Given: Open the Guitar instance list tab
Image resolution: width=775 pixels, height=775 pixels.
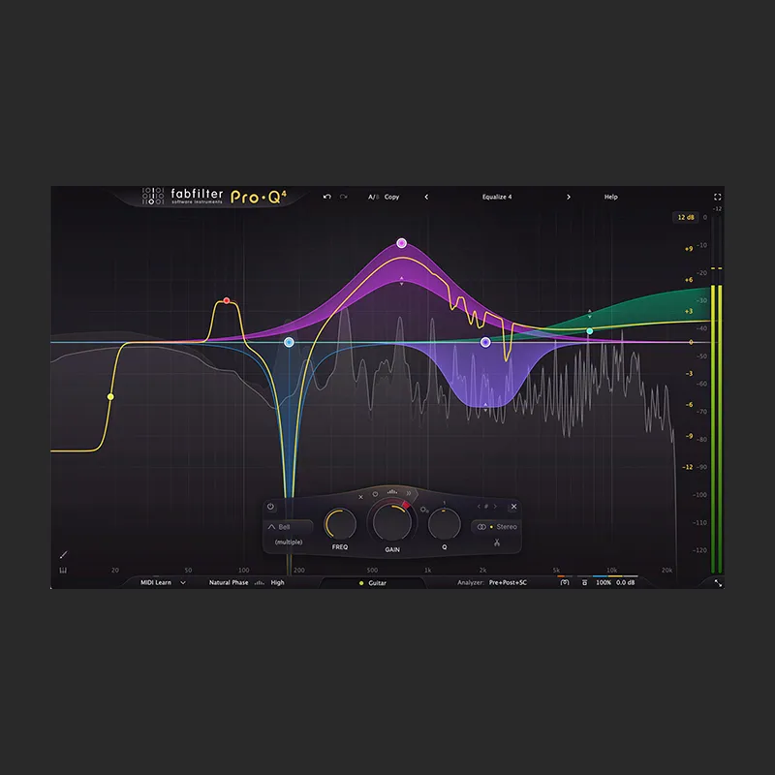Looking at the screenshot, I should click(x=373, y=583).
